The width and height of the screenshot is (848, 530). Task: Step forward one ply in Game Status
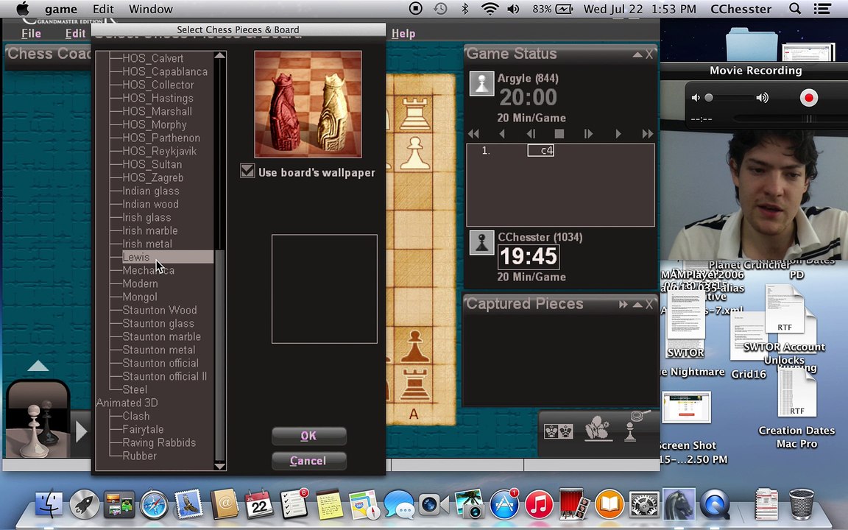point(588,133)
